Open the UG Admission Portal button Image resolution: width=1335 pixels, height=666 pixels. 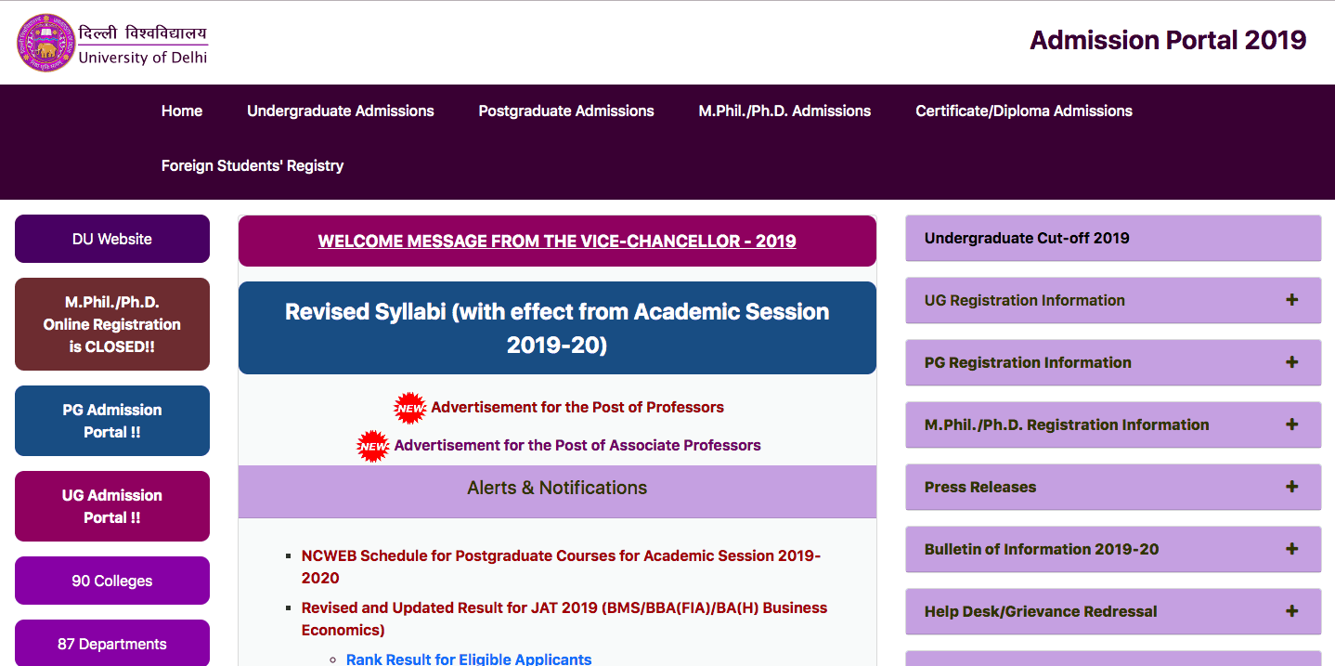pyautogui.click(x=112, y=506)
